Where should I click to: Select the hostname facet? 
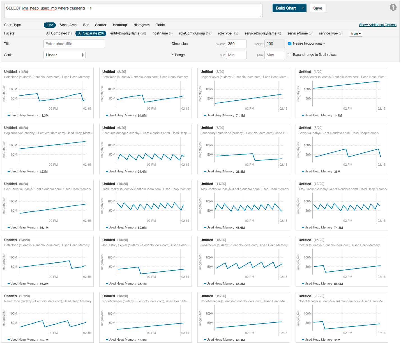point(162,33)
